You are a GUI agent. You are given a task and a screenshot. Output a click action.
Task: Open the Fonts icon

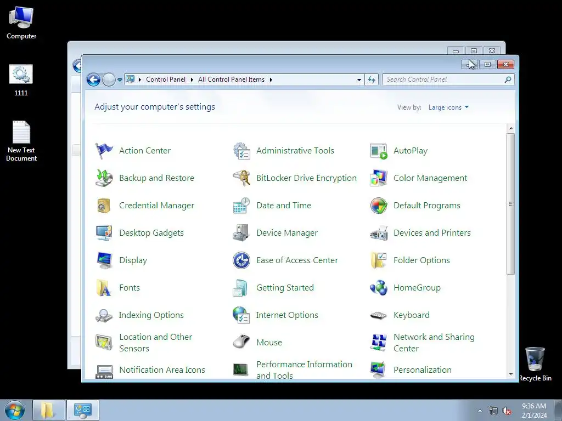click(104, 288)
